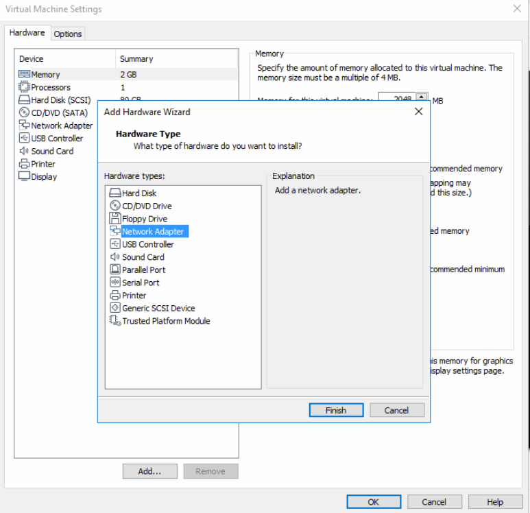
Task: Select "Trusted Platform Module" text entry
Action: 166,321
